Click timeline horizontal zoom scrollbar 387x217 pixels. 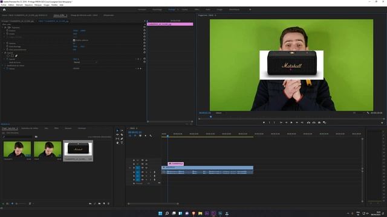(x=153, y=204)
